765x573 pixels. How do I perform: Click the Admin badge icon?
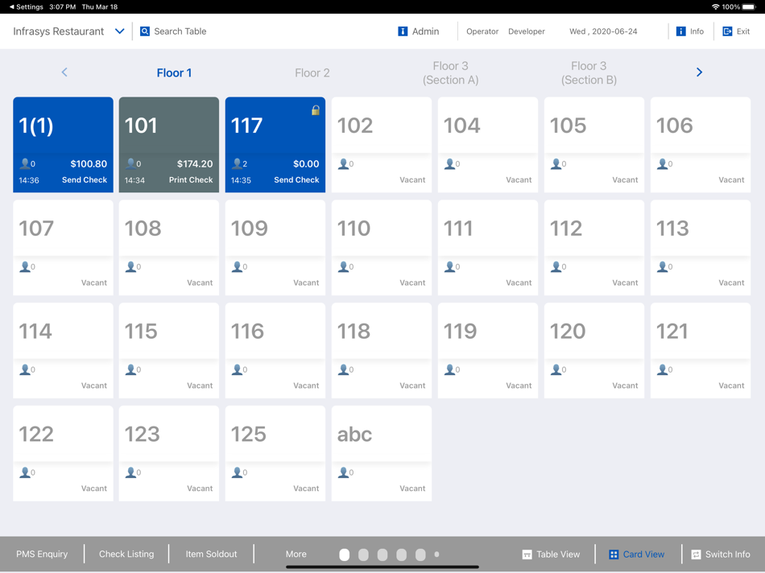(x=403, y=31)
